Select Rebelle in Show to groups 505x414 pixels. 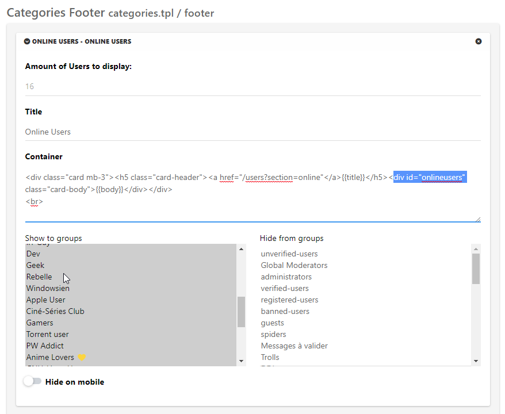39,277
